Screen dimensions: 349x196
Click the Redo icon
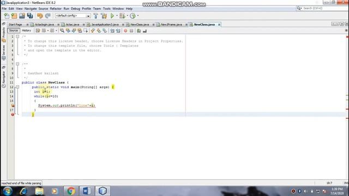pyautogui.click(x=47, y=16)
